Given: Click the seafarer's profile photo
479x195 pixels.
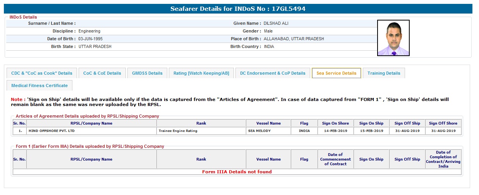Looking at the screenshot, I should point(393,38).
